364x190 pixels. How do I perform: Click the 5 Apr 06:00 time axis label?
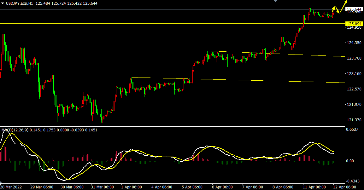point(192,187)
